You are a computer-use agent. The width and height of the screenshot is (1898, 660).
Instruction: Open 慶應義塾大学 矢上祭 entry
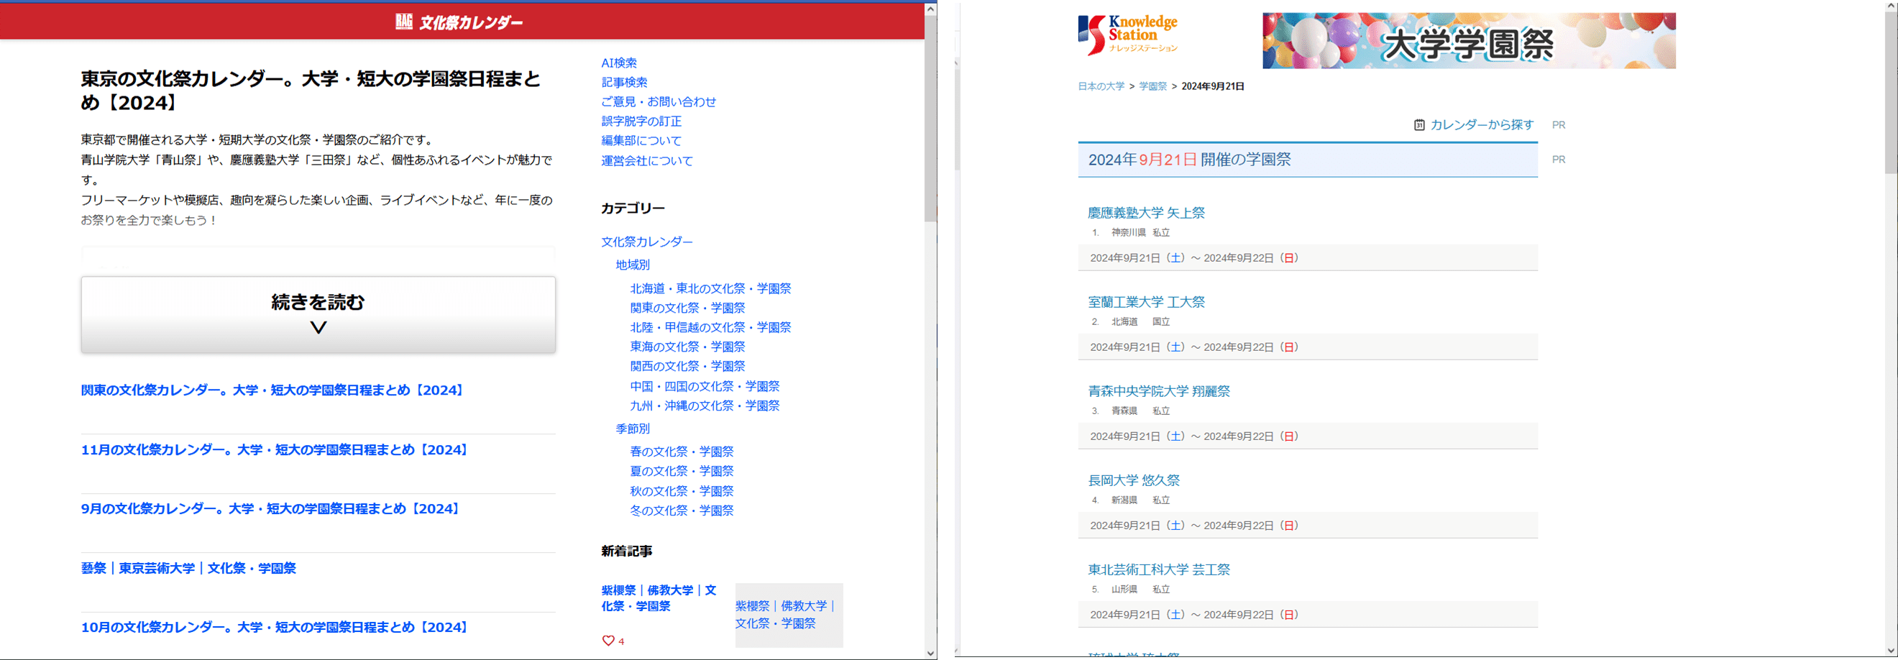tap(1146, 213)
